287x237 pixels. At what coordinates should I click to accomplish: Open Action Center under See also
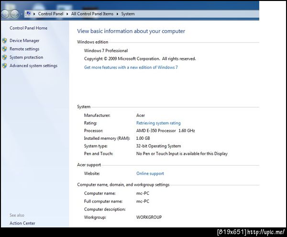coord(22,223)
